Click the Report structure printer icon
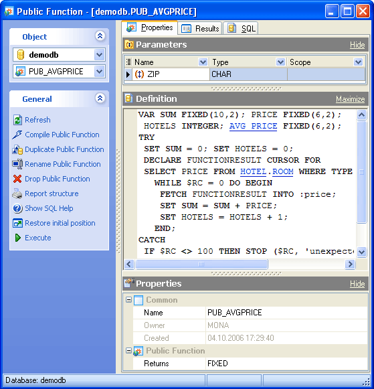Image resolution: width=374 pixels, height=389 pixels. [x=17, y=193]
